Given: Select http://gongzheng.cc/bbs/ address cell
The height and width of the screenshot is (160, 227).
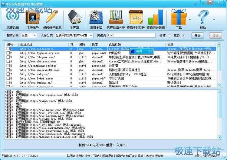Looking at the screenshot, I should tap(38, 66).
